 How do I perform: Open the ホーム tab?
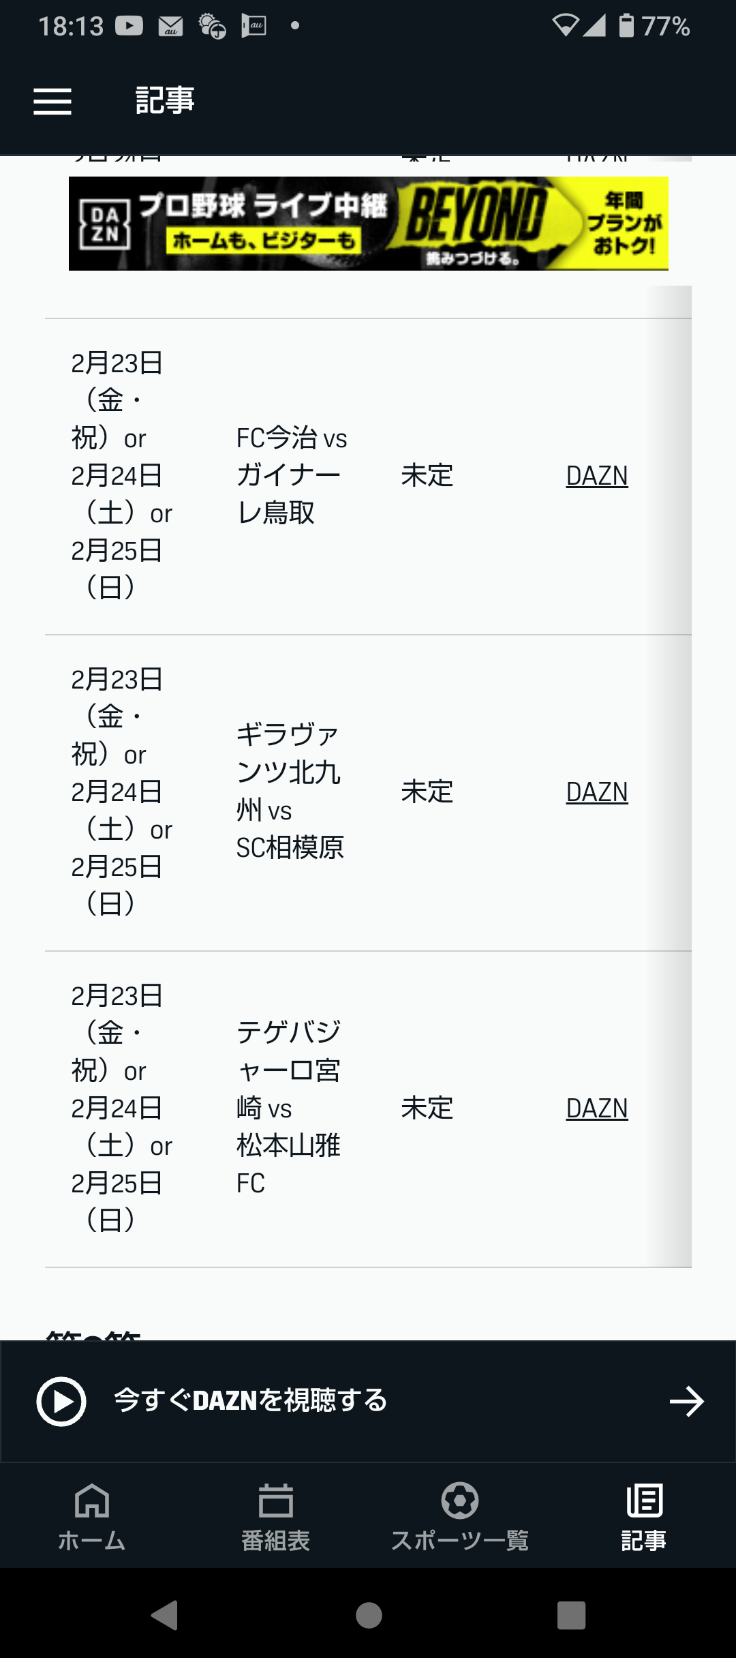tap(92, 1516)
